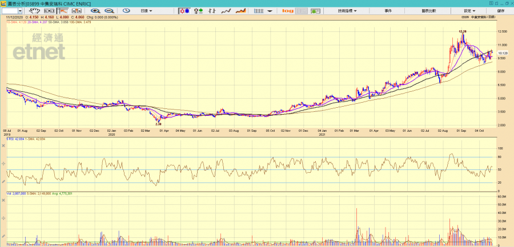Click the 儲存 save button
The height and width of the screenshot is (247, 514).
click(x=501, y=11)
